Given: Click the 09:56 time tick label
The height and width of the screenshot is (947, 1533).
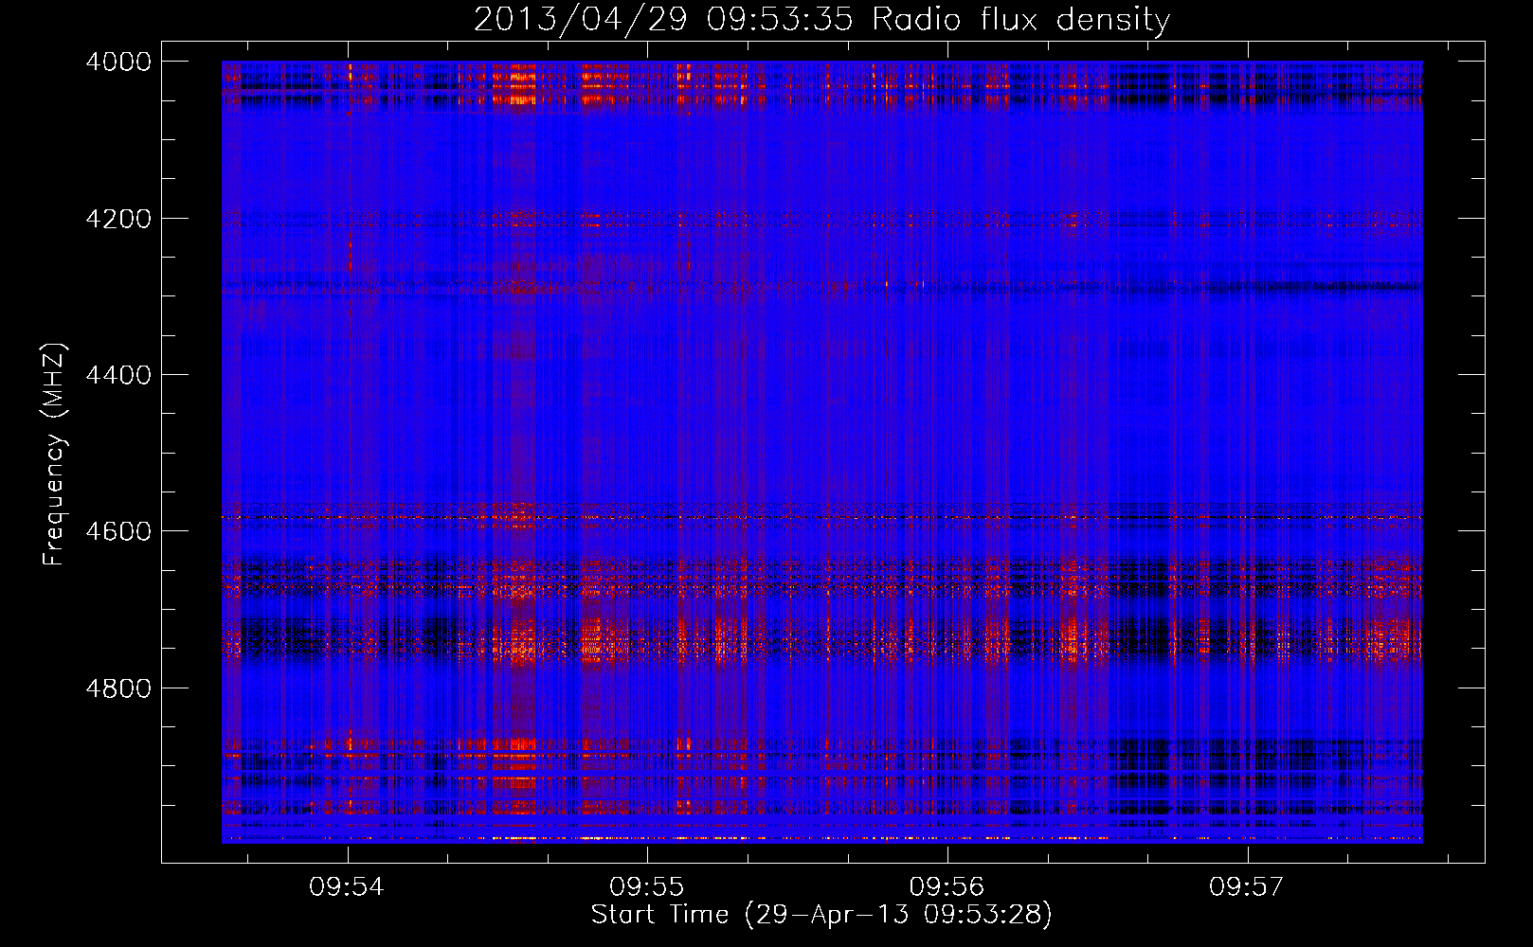Looking at the screenshot, I should click(x=947, y=886).
